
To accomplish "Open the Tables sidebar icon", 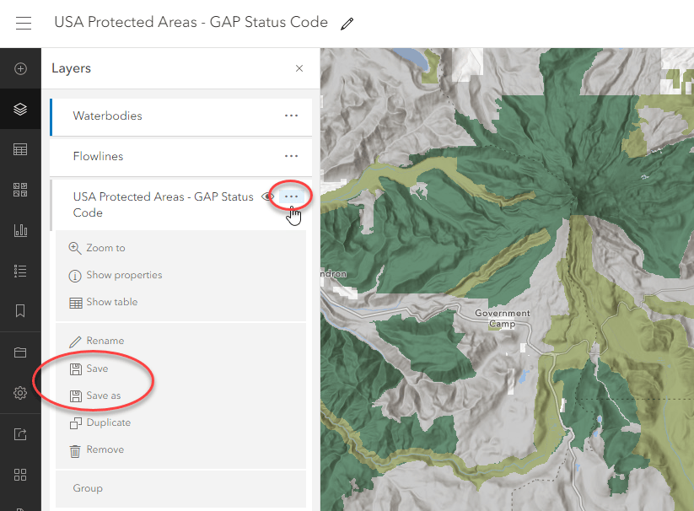I will (x=21, y=149).
